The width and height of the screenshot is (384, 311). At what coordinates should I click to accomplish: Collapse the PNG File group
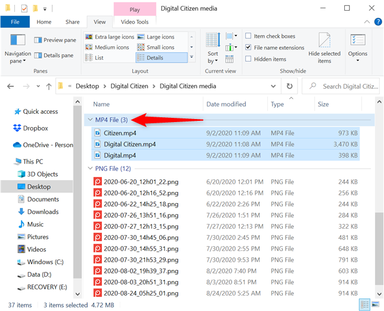click(x=90, y=168)
